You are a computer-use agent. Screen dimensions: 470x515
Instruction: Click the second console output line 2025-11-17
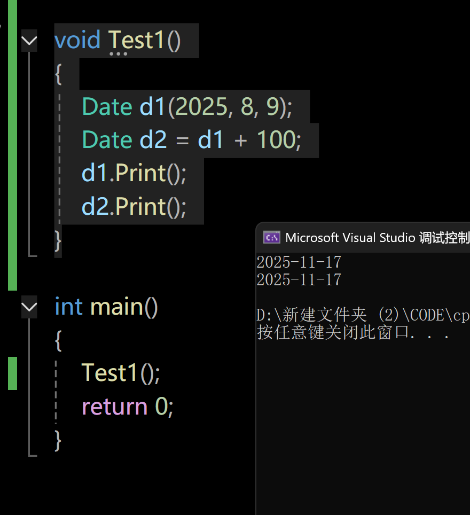(x=299, y=280)
